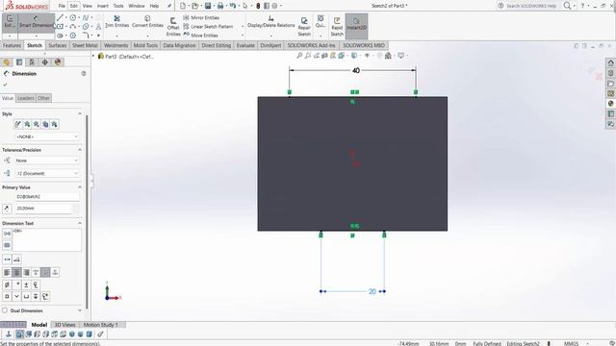The image size is (616, 346).
Task: Open the ConfigurationManager panel tab
Action: pyautogui.click(x=32, y=62)
